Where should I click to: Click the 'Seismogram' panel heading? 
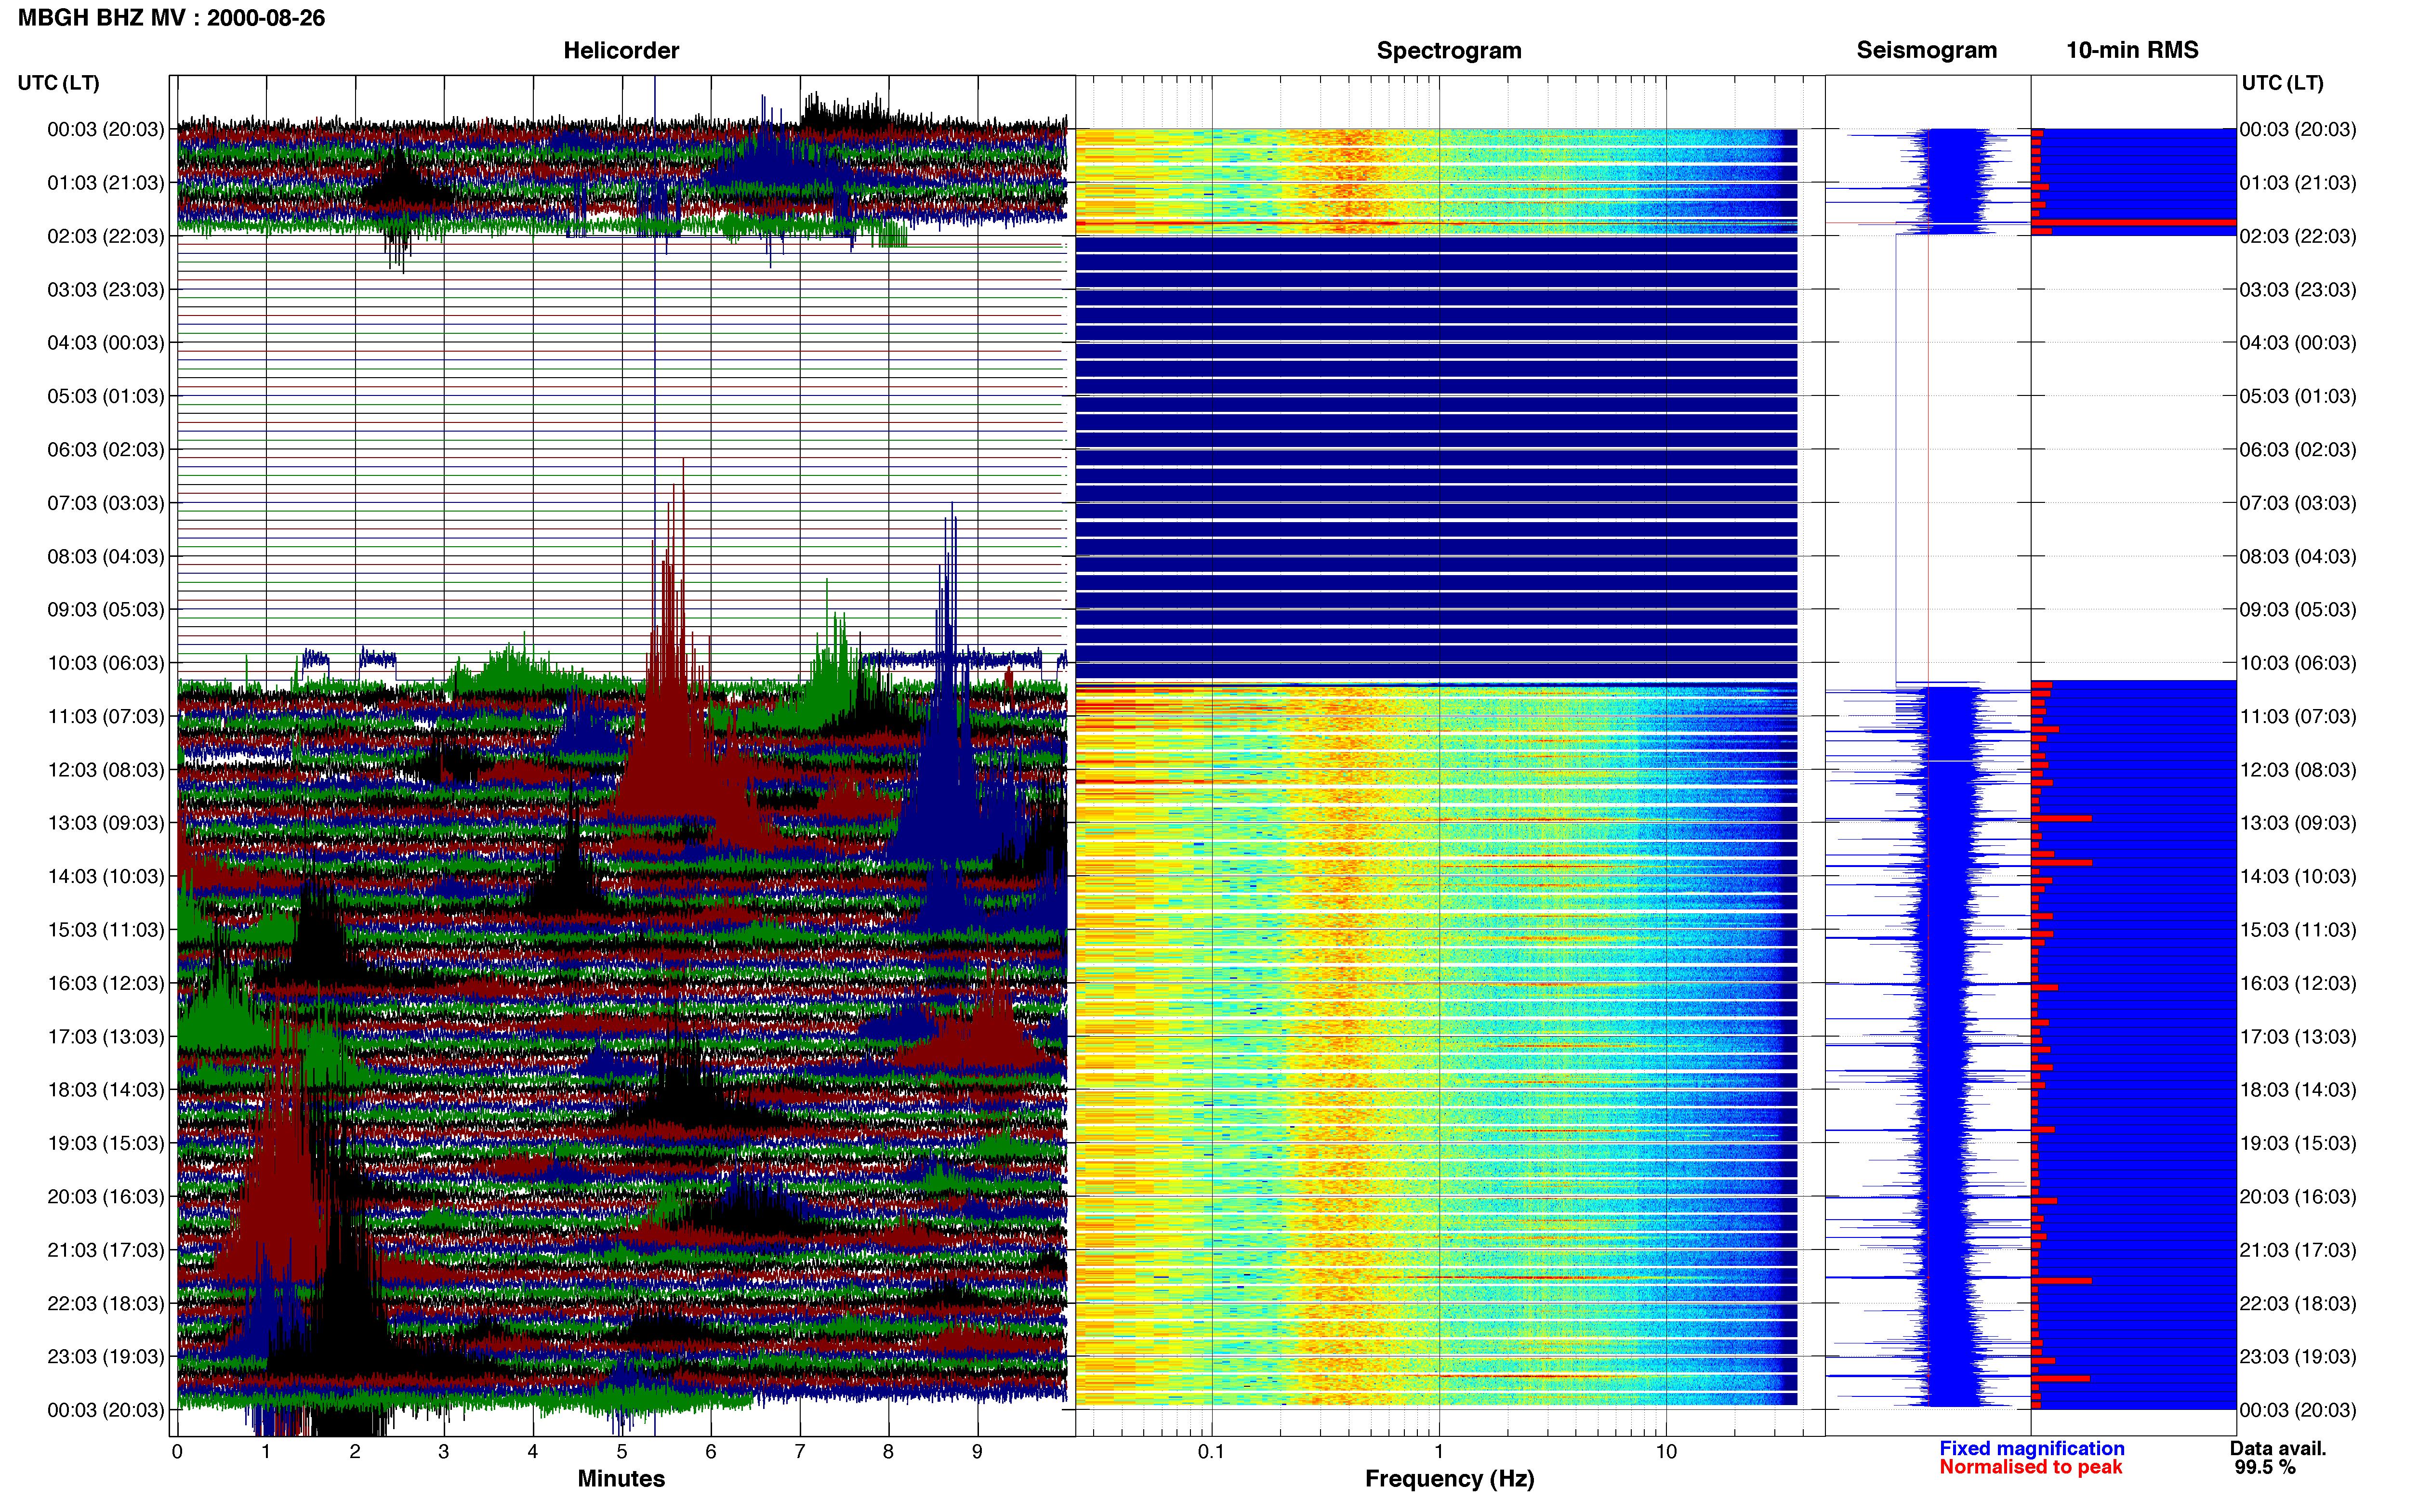1926,50
